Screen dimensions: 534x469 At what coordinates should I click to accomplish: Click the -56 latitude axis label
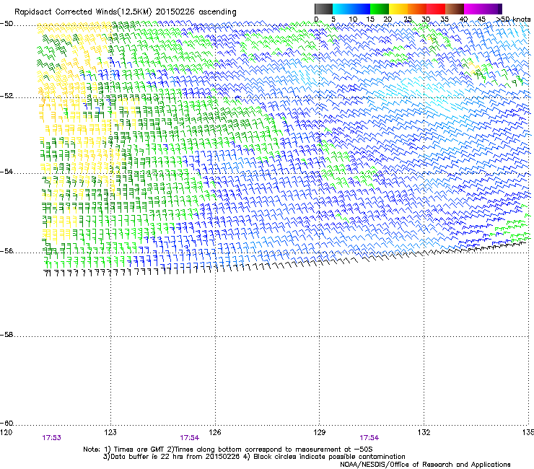(x=6, y=251)
